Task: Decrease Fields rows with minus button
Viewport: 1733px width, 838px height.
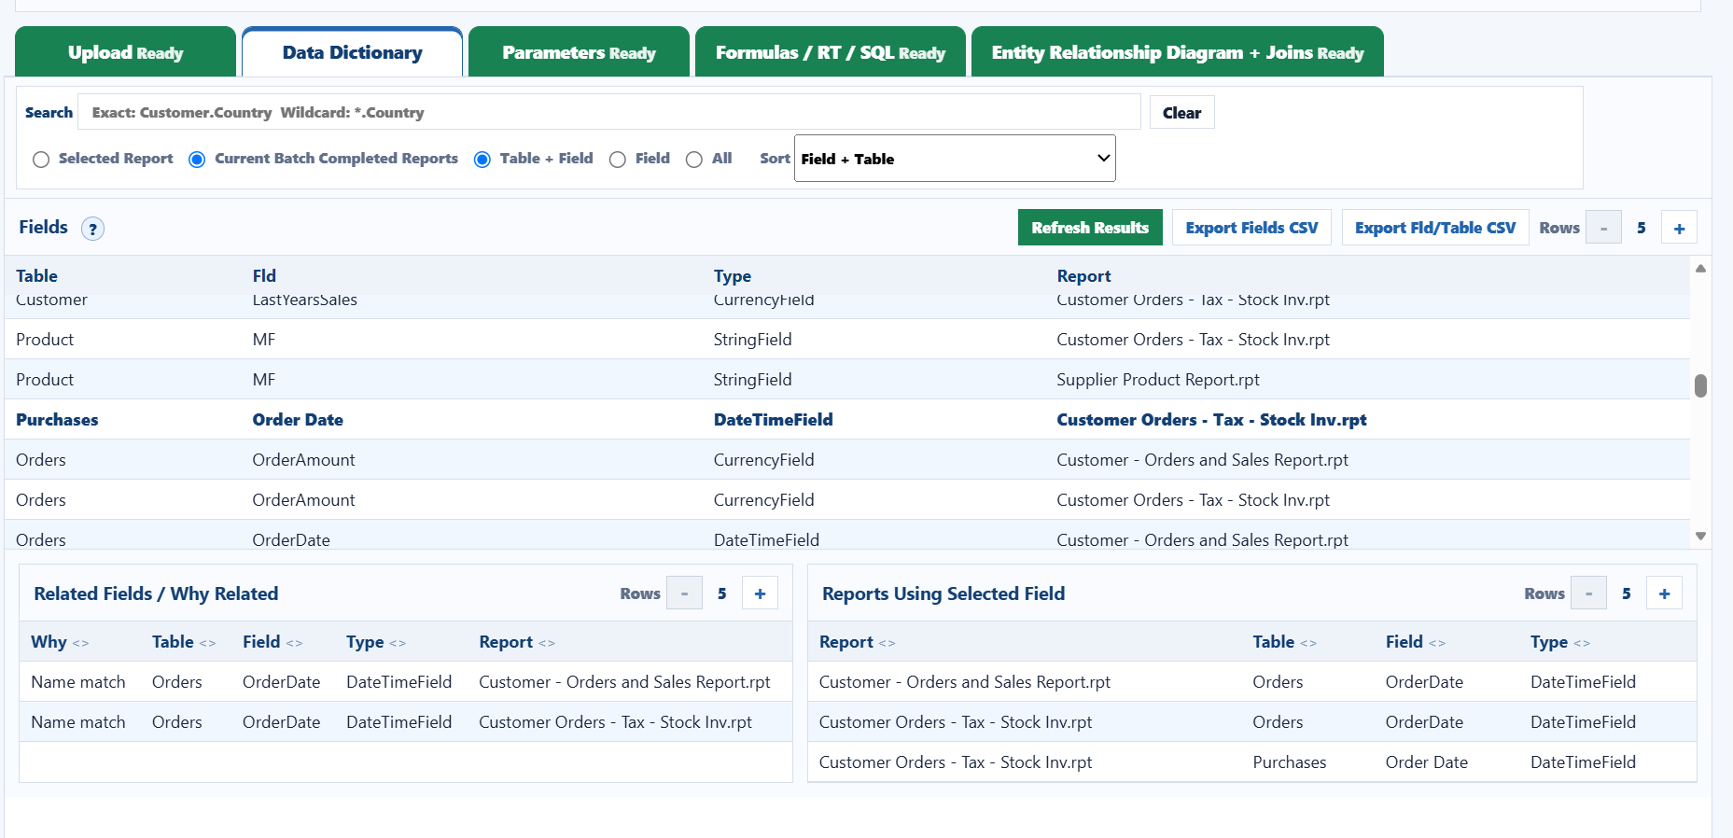Action: 1603,229
